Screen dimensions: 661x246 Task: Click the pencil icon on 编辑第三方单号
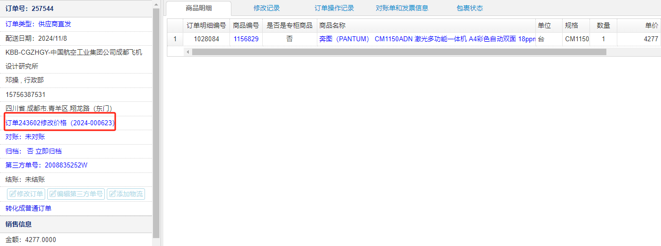click(53, 194)
